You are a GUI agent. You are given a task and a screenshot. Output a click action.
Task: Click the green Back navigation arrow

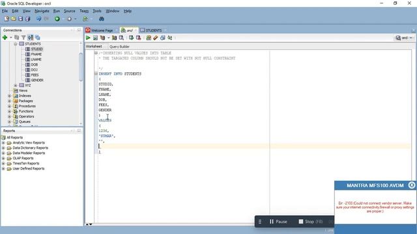pos(57,19)
